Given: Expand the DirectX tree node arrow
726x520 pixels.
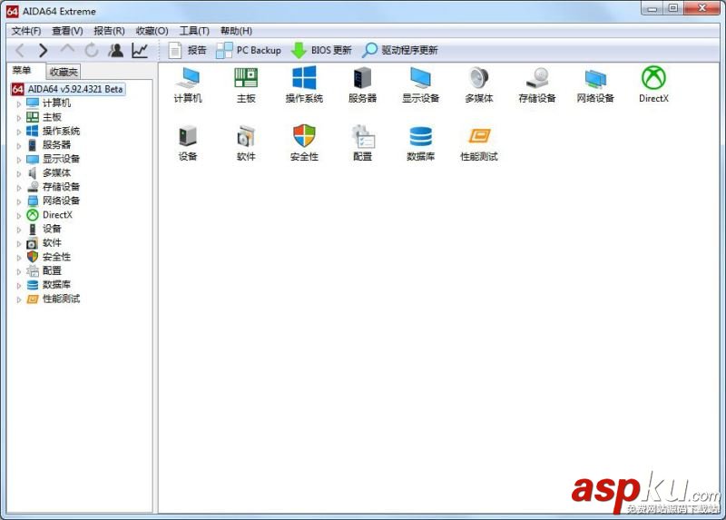Looking at the screenshot, I should pos(18,215).
